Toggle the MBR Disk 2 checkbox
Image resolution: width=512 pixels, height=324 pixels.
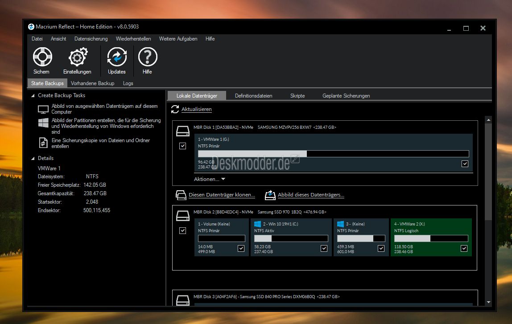[x=182, y=231]
